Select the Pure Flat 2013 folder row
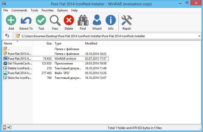Viewport: 203px width, 132px height. point(56,54)
